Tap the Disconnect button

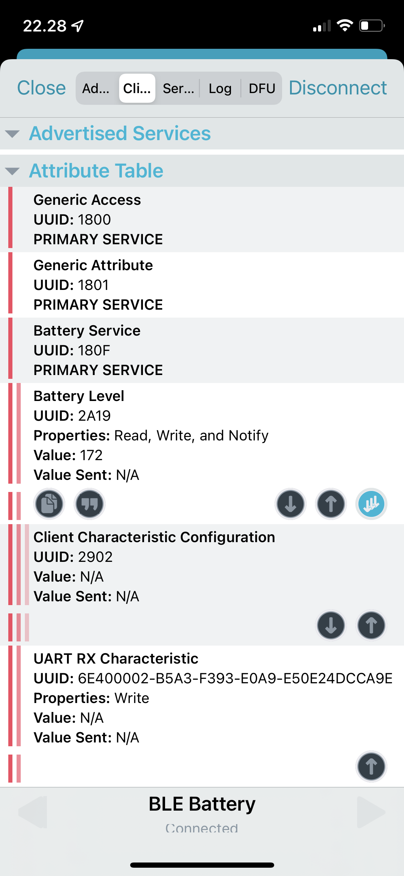tap(338, 88)
